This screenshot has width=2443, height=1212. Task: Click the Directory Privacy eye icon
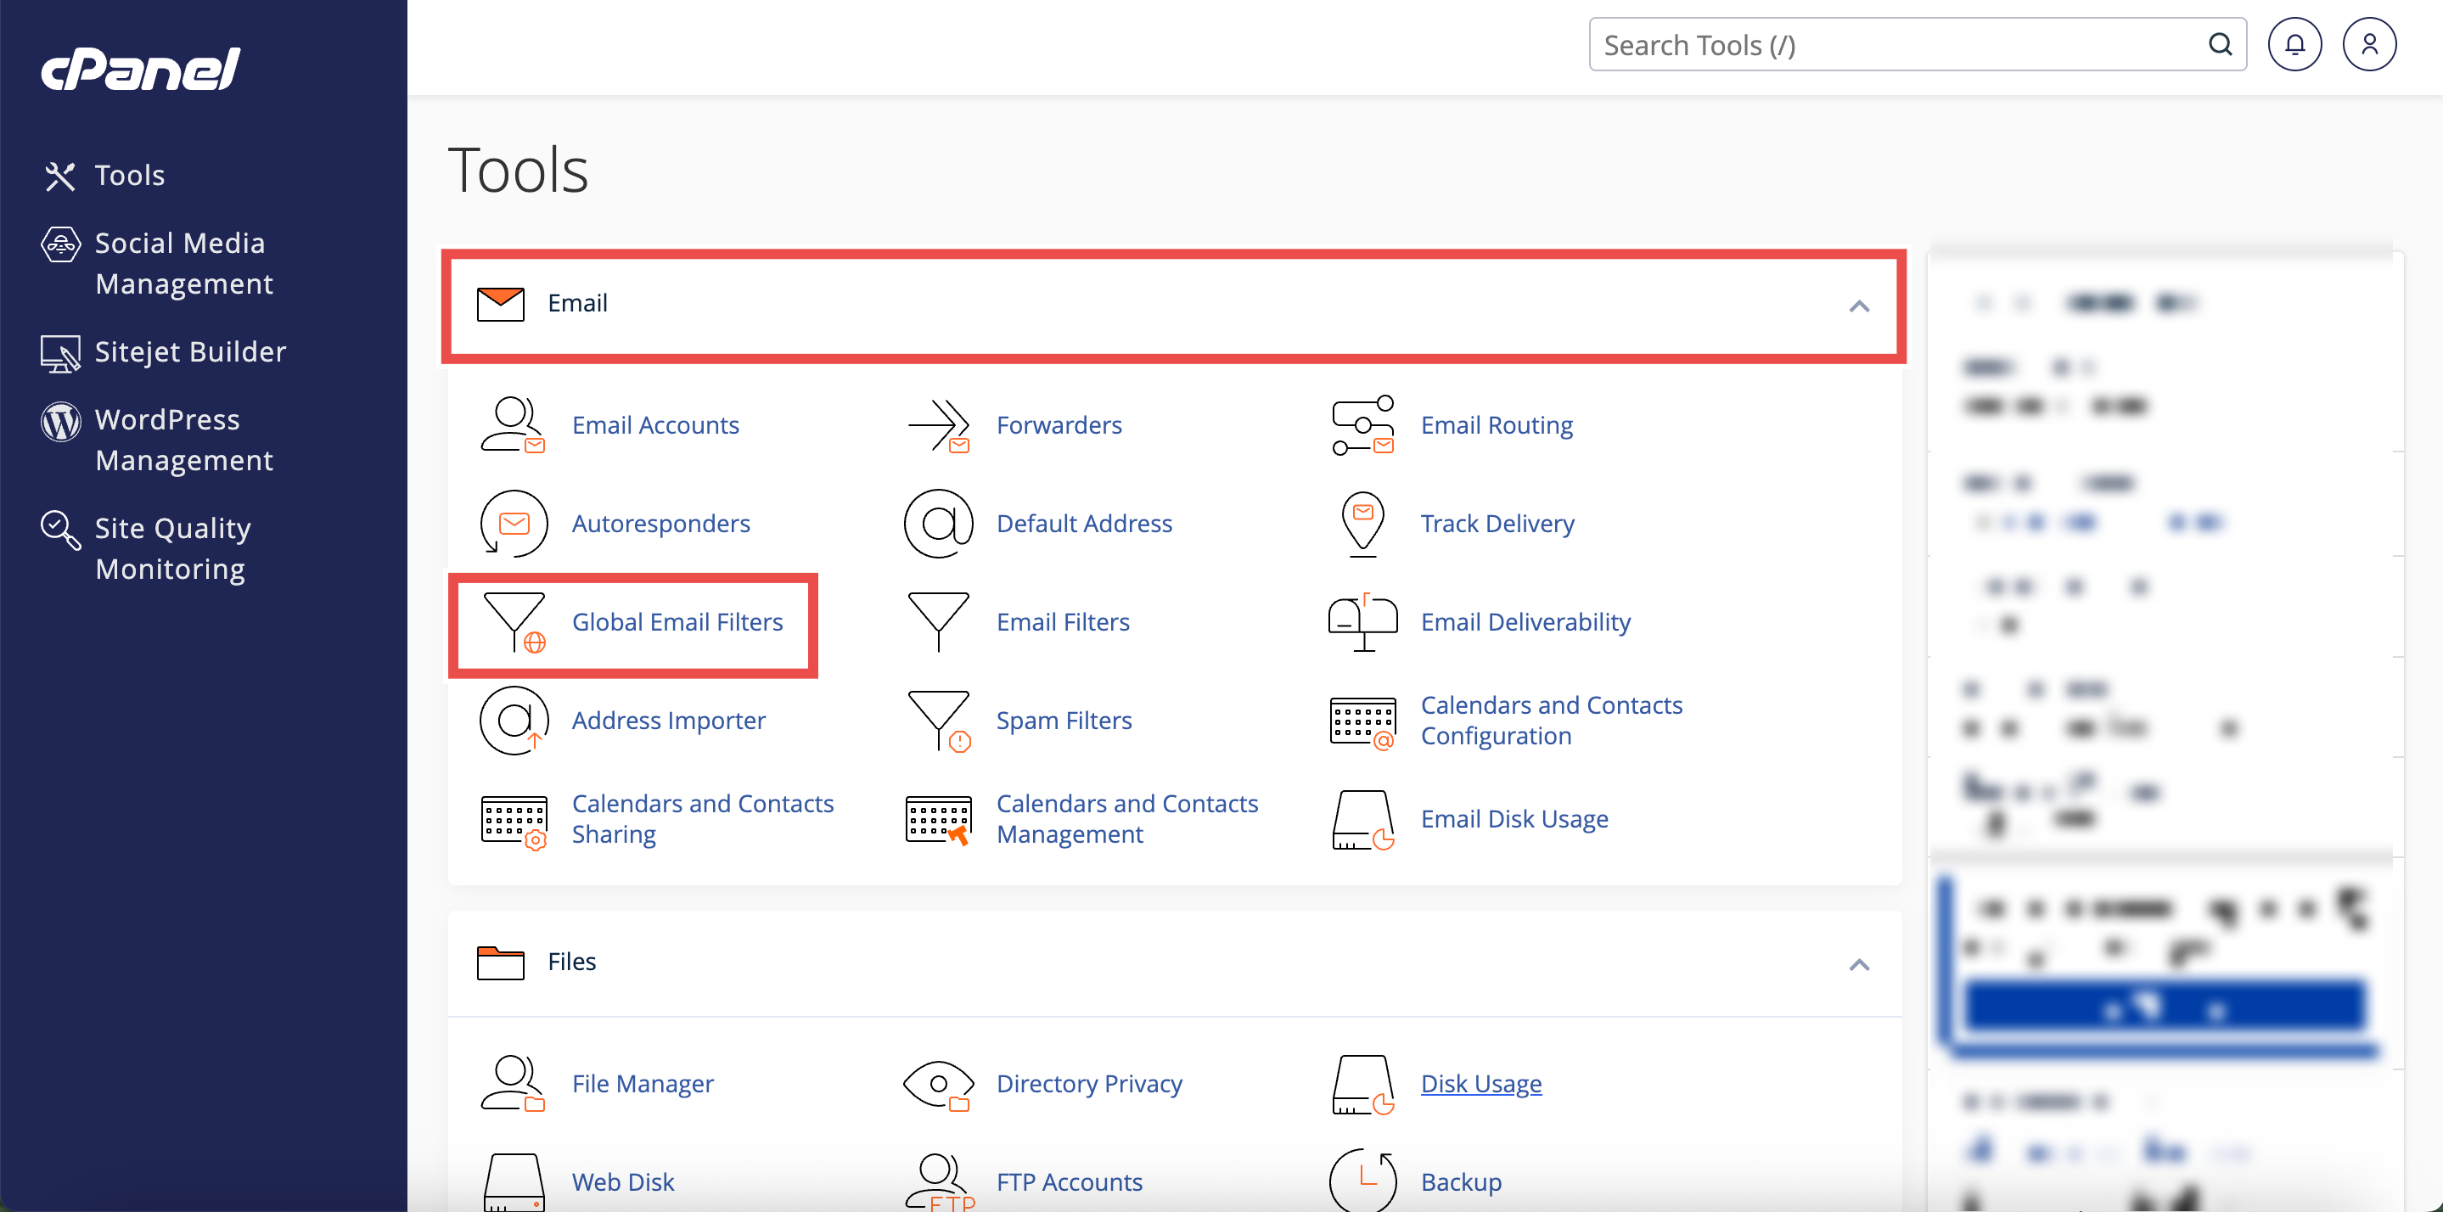pos(939,1083)
